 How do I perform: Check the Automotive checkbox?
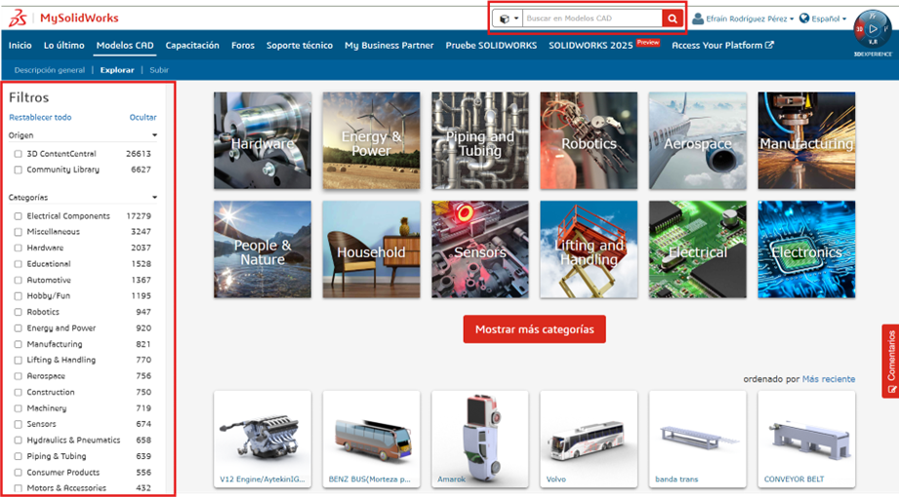(19, 280)
